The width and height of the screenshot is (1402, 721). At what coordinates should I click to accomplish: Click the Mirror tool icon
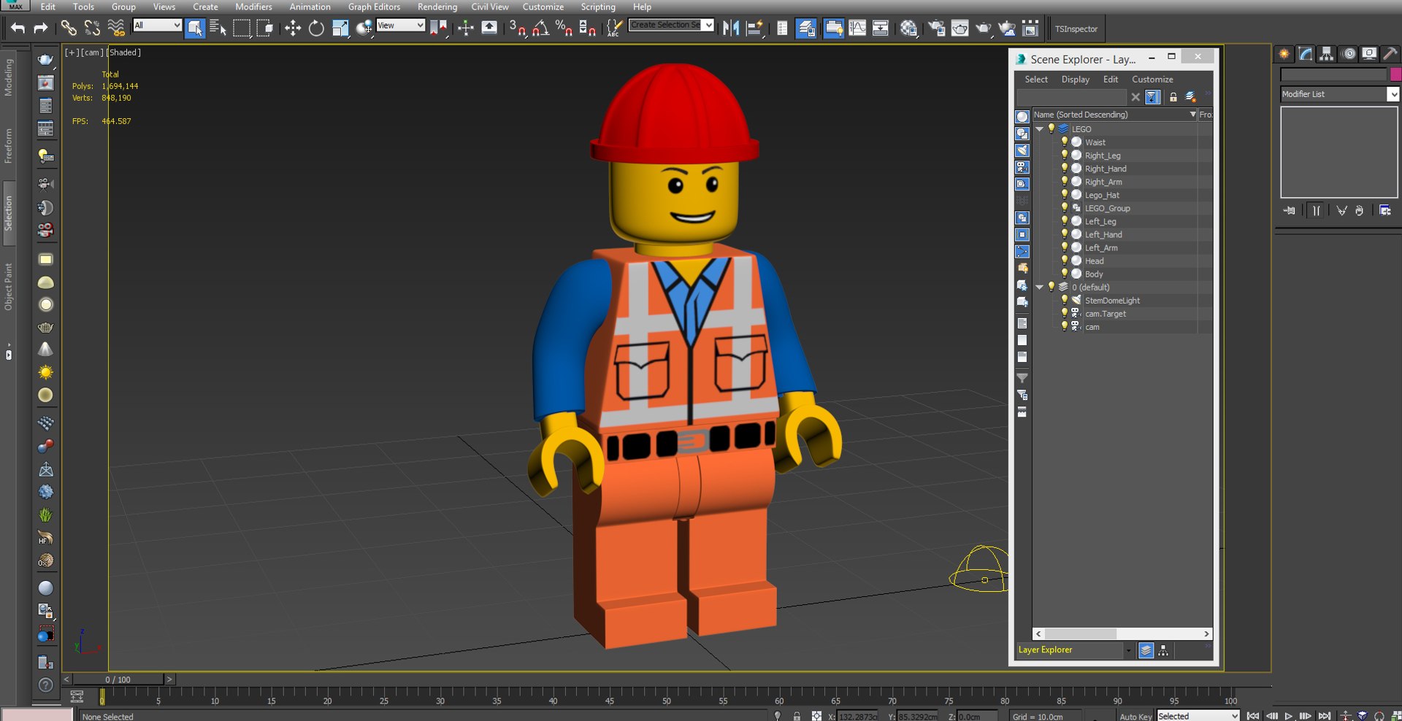(731, 28)
